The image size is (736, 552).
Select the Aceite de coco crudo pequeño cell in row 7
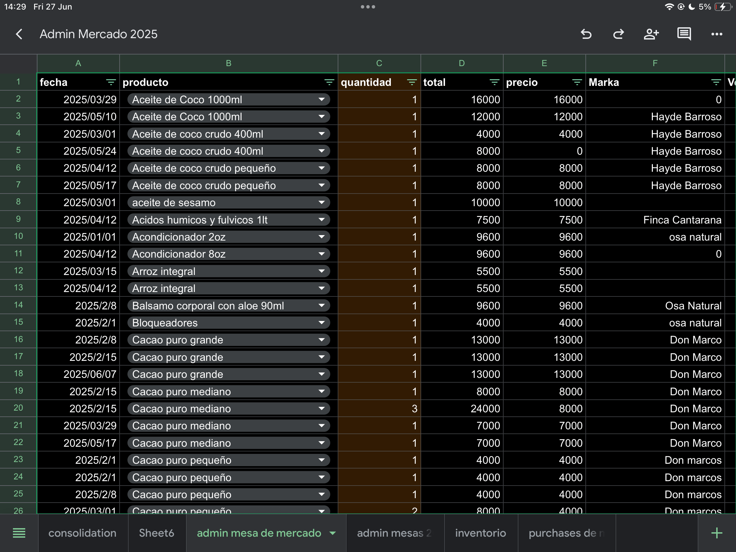click(x=229, y=185)
